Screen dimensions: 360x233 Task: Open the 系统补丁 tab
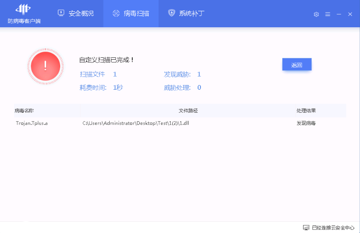pyautogui.click(x=186, y=13)
